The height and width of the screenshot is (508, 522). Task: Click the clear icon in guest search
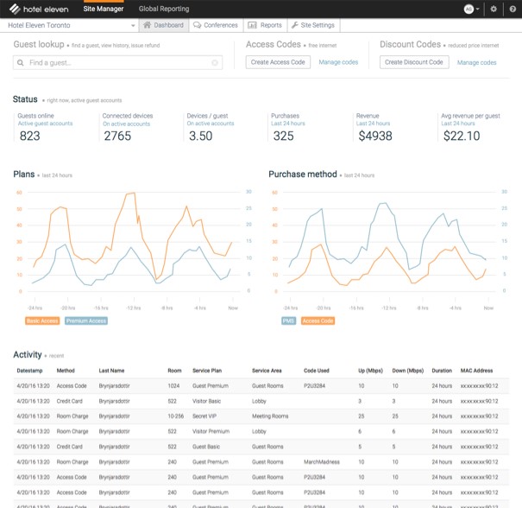(x=215, y=63)
